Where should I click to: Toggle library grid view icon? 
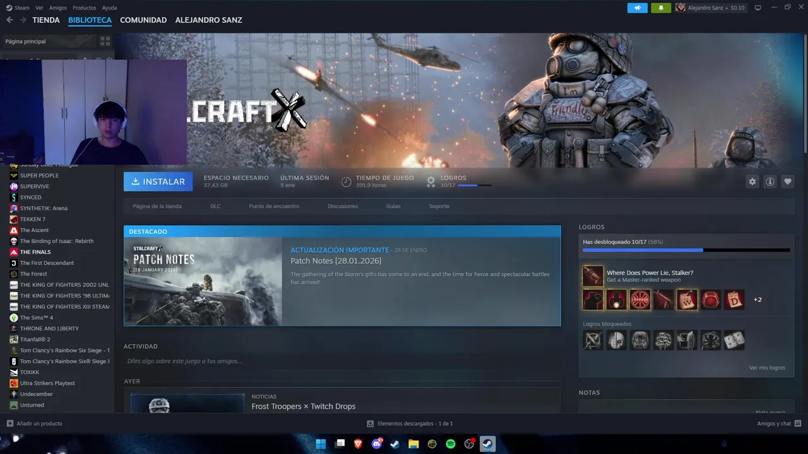coord(105,41)
